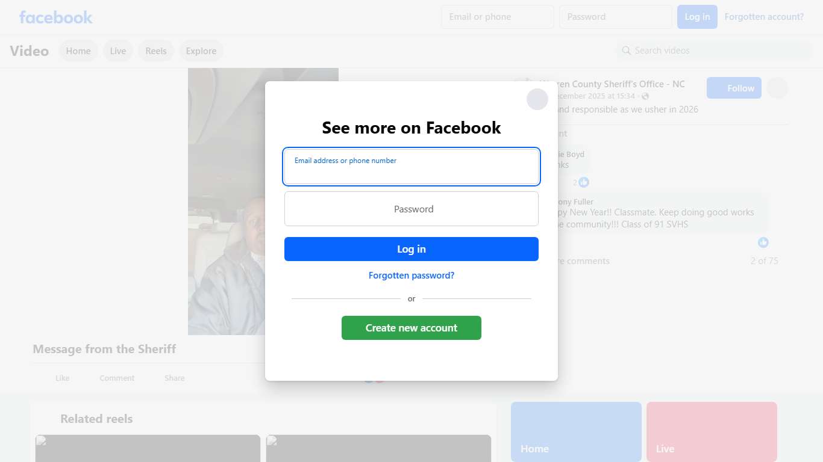Open the Forgotten password? link
This screenshot has width=823, height=462.
click(x=411, y=276)
